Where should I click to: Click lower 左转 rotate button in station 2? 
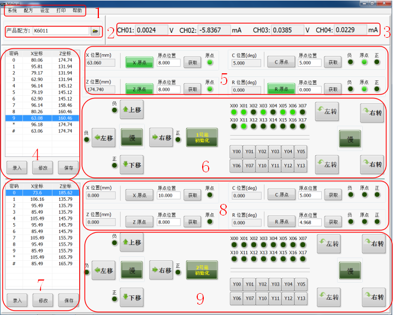point(328,297)
